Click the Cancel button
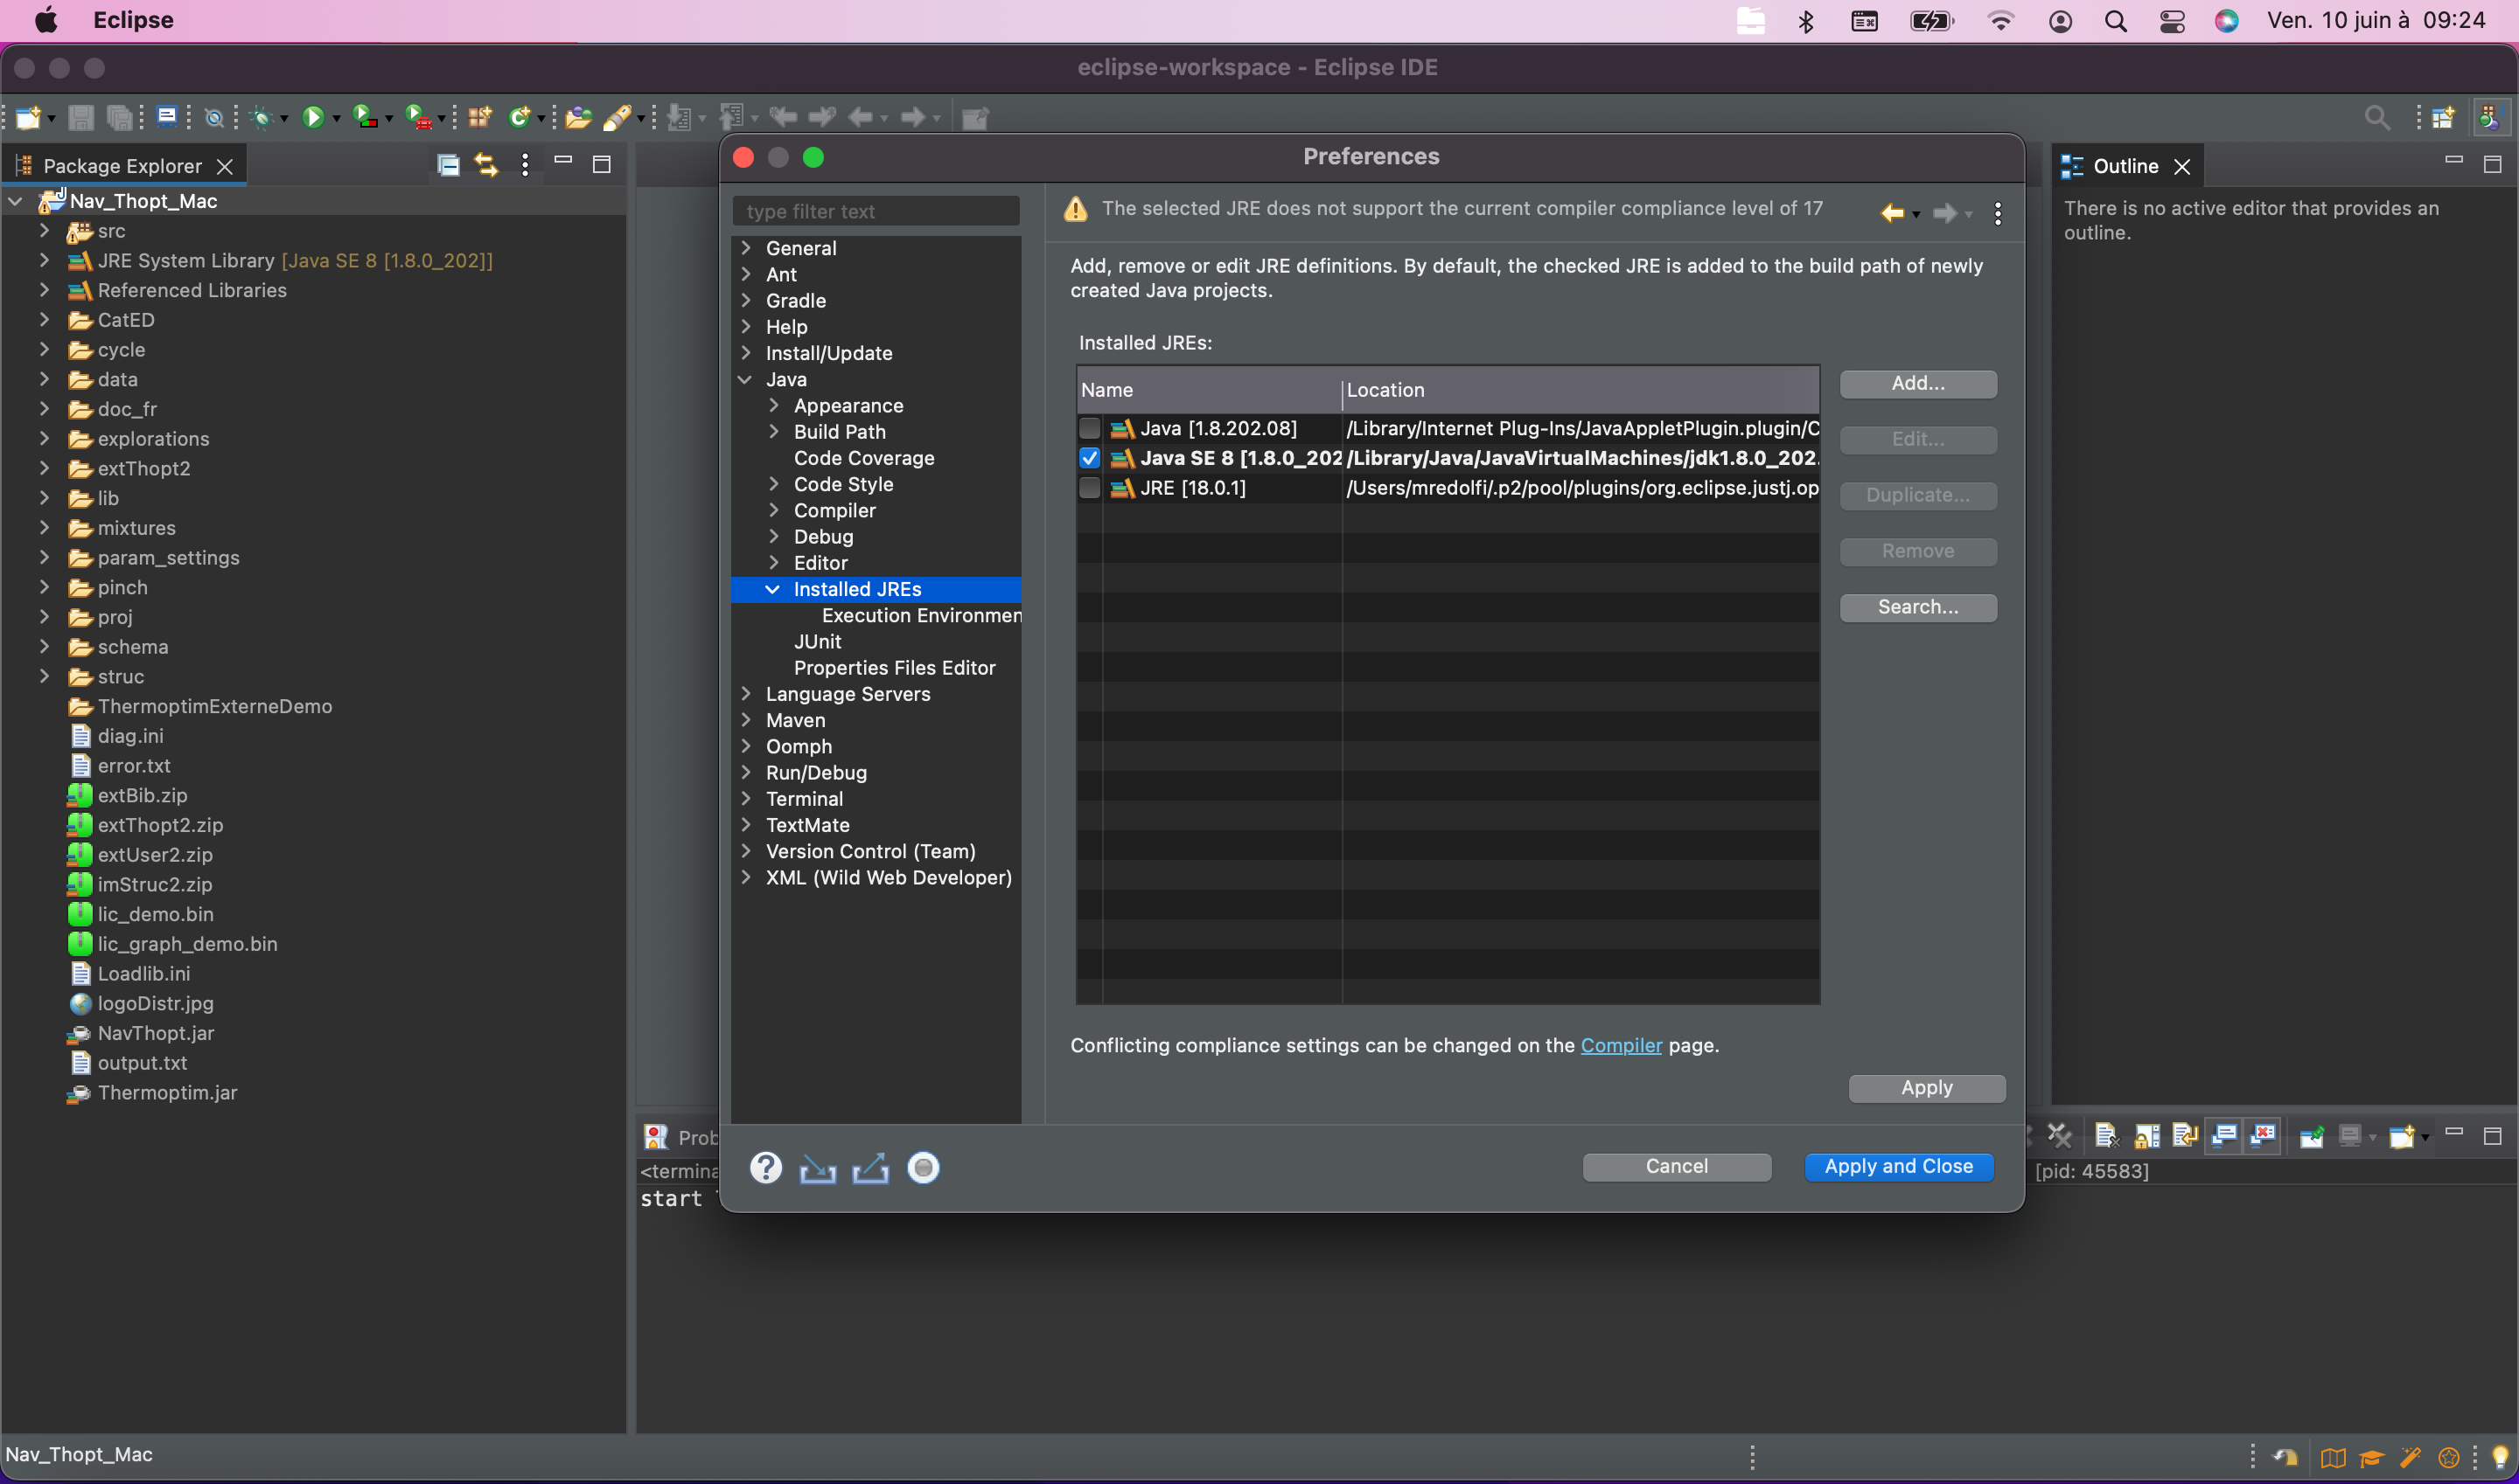The image size is (2519, 1484). click(x=1677, y=1167)
